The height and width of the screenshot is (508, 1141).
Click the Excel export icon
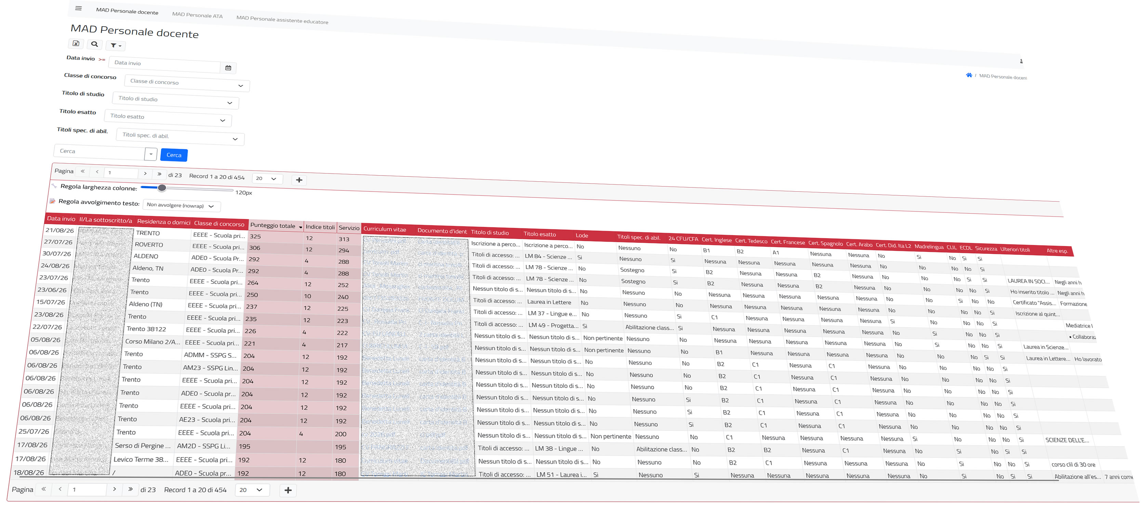coord(76,43)
